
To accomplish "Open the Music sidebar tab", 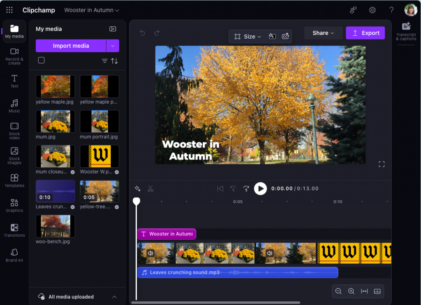I will tap(14, 106).
